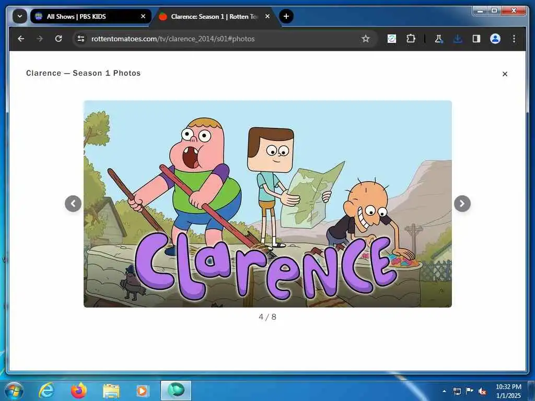
Task: Click the Clarence promotional photo
Action: click(x=267, y=204)
